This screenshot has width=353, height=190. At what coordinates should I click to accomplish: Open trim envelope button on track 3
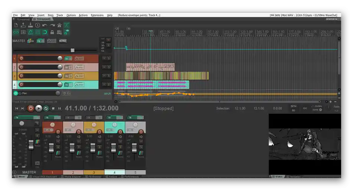coord(79,76)
